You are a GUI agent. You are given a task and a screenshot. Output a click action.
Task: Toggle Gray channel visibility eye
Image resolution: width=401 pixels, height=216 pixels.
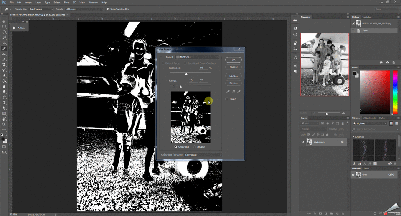click(353, 175)
